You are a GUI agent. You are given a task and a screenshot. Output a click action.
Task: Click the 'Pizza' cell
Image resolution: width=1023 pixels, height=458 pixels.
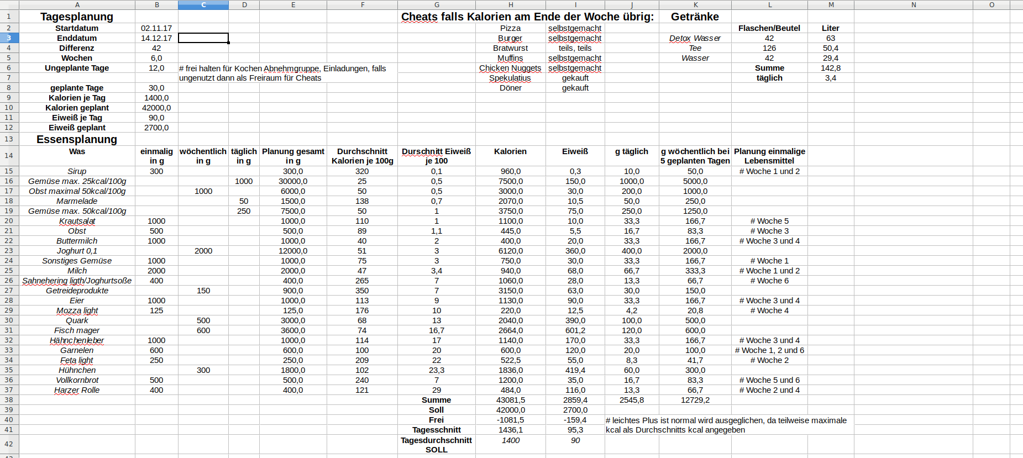pos(510,28)
